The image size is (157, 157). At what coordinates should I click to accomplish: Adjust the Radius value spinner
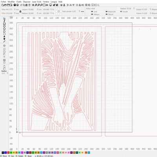click(7, 73)
